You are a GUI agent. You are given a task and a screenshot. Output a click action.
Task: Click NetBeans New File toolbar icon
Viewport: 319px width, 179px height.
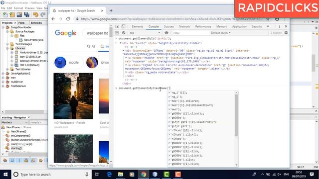[5, 14]
